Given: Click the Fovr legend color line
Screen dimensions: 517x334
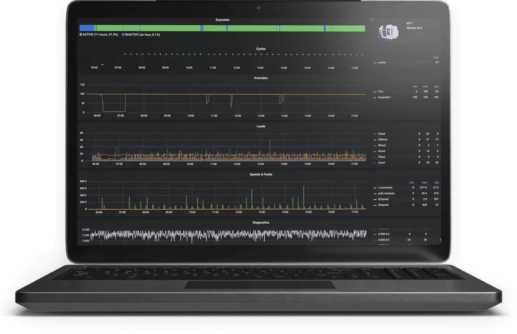Looking at the screenshot, I should coord(375,92).
